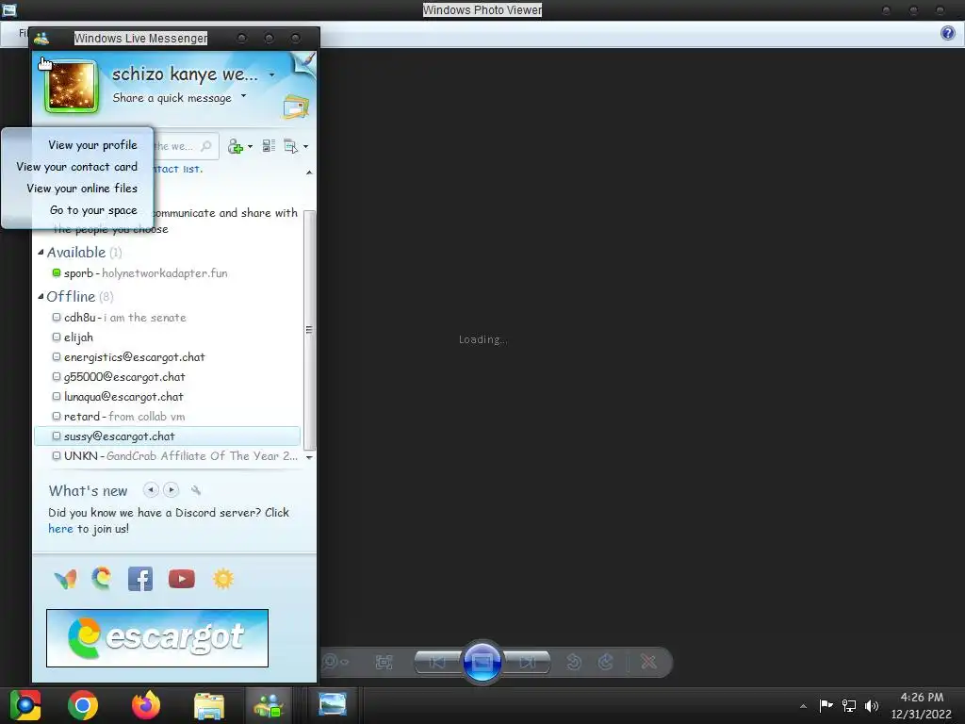Screen dimensions: 965x724
Task: Click the contact list scrollbar
Action: pyautogui.click(x=309, y=330)
